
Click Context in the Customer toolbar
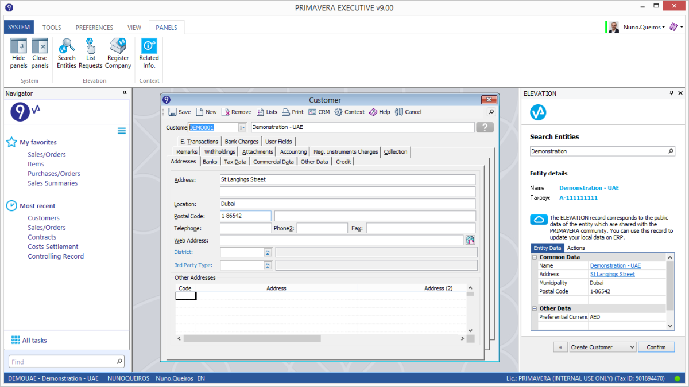(350, 112)
